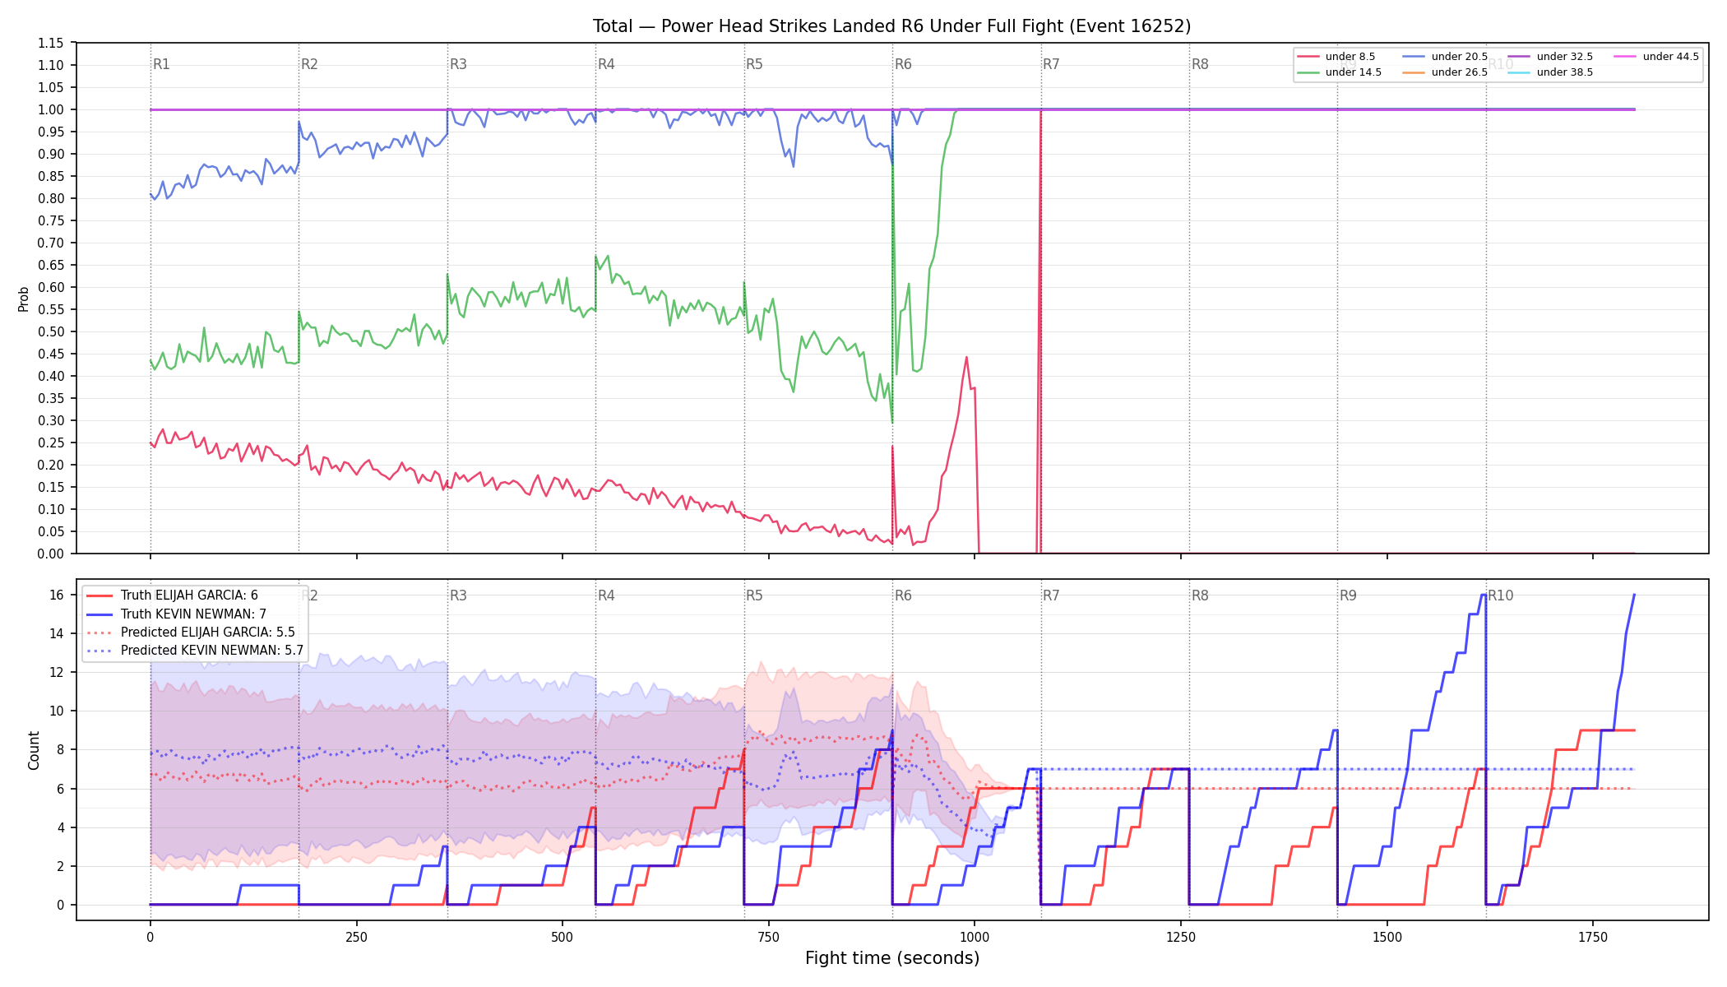Click the 1.00 tick on the Prob axis

coord(51,109)
